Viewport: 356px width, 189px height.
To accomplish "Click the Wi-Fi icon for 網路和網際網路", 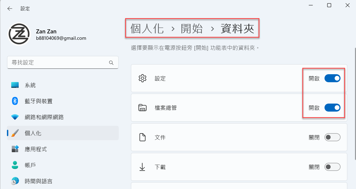I will click(x=15, y=117).
